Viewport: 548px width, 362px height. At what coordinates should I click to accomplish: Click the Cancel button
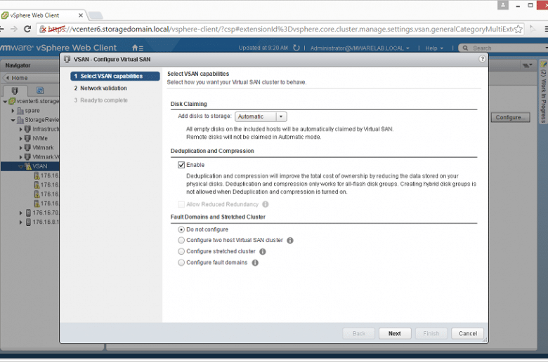468,333
